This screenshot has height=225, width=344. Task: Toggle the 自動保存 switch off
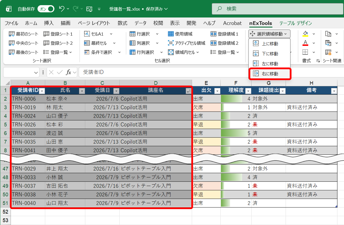click(x=46, y=9)
